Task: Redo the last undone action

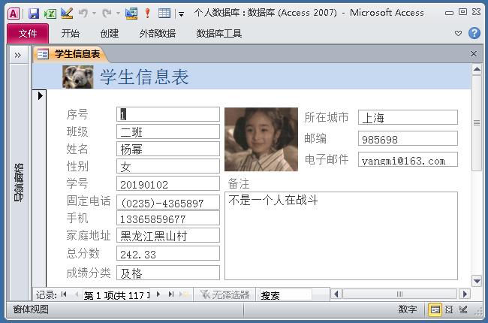Action: (x=107, y=13)
